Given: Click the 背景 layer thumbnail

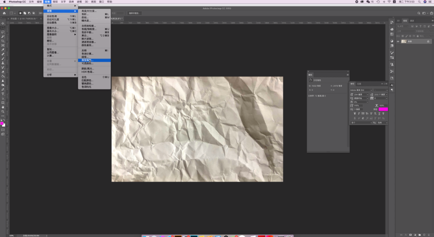Looking at the screenshot, I should pyautogui.click(x=404, y=41).
